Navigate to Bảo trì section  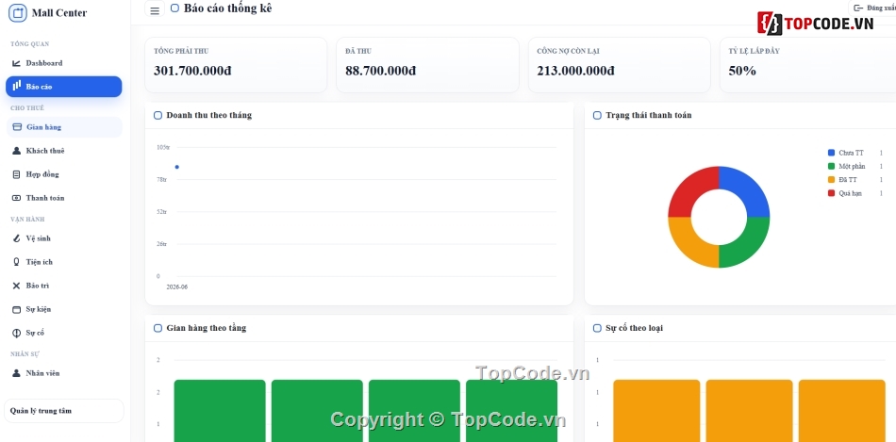[x=64, y=286]
